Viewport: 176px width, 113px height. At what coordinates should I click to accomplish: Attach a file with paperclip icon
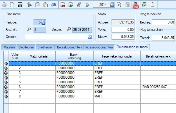79,5
